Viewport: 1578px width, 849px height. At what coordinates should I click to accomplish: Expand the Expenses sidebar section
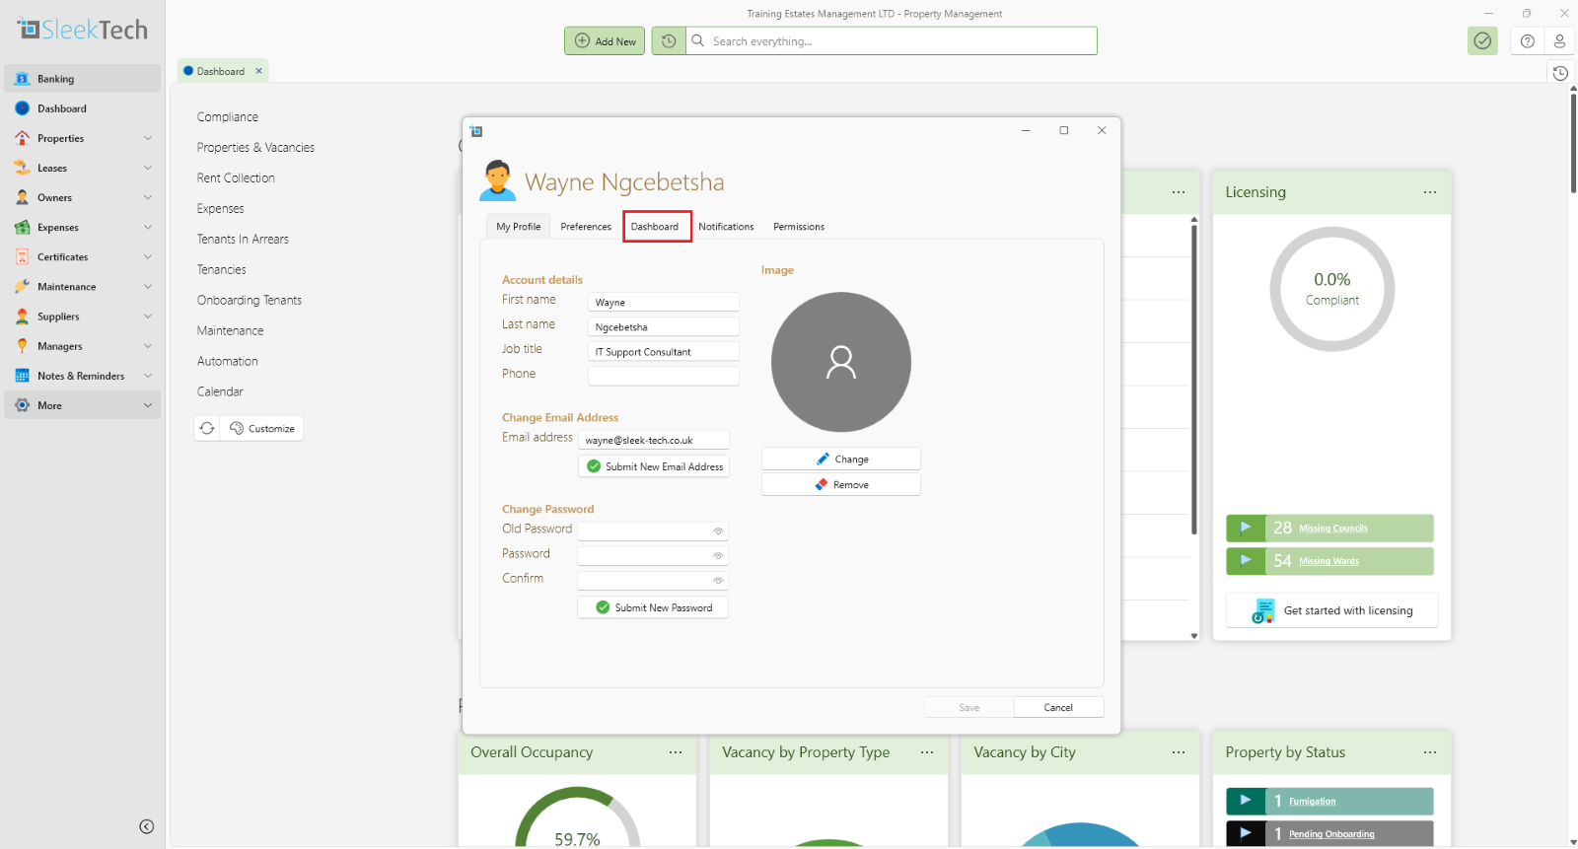(148, 227)
